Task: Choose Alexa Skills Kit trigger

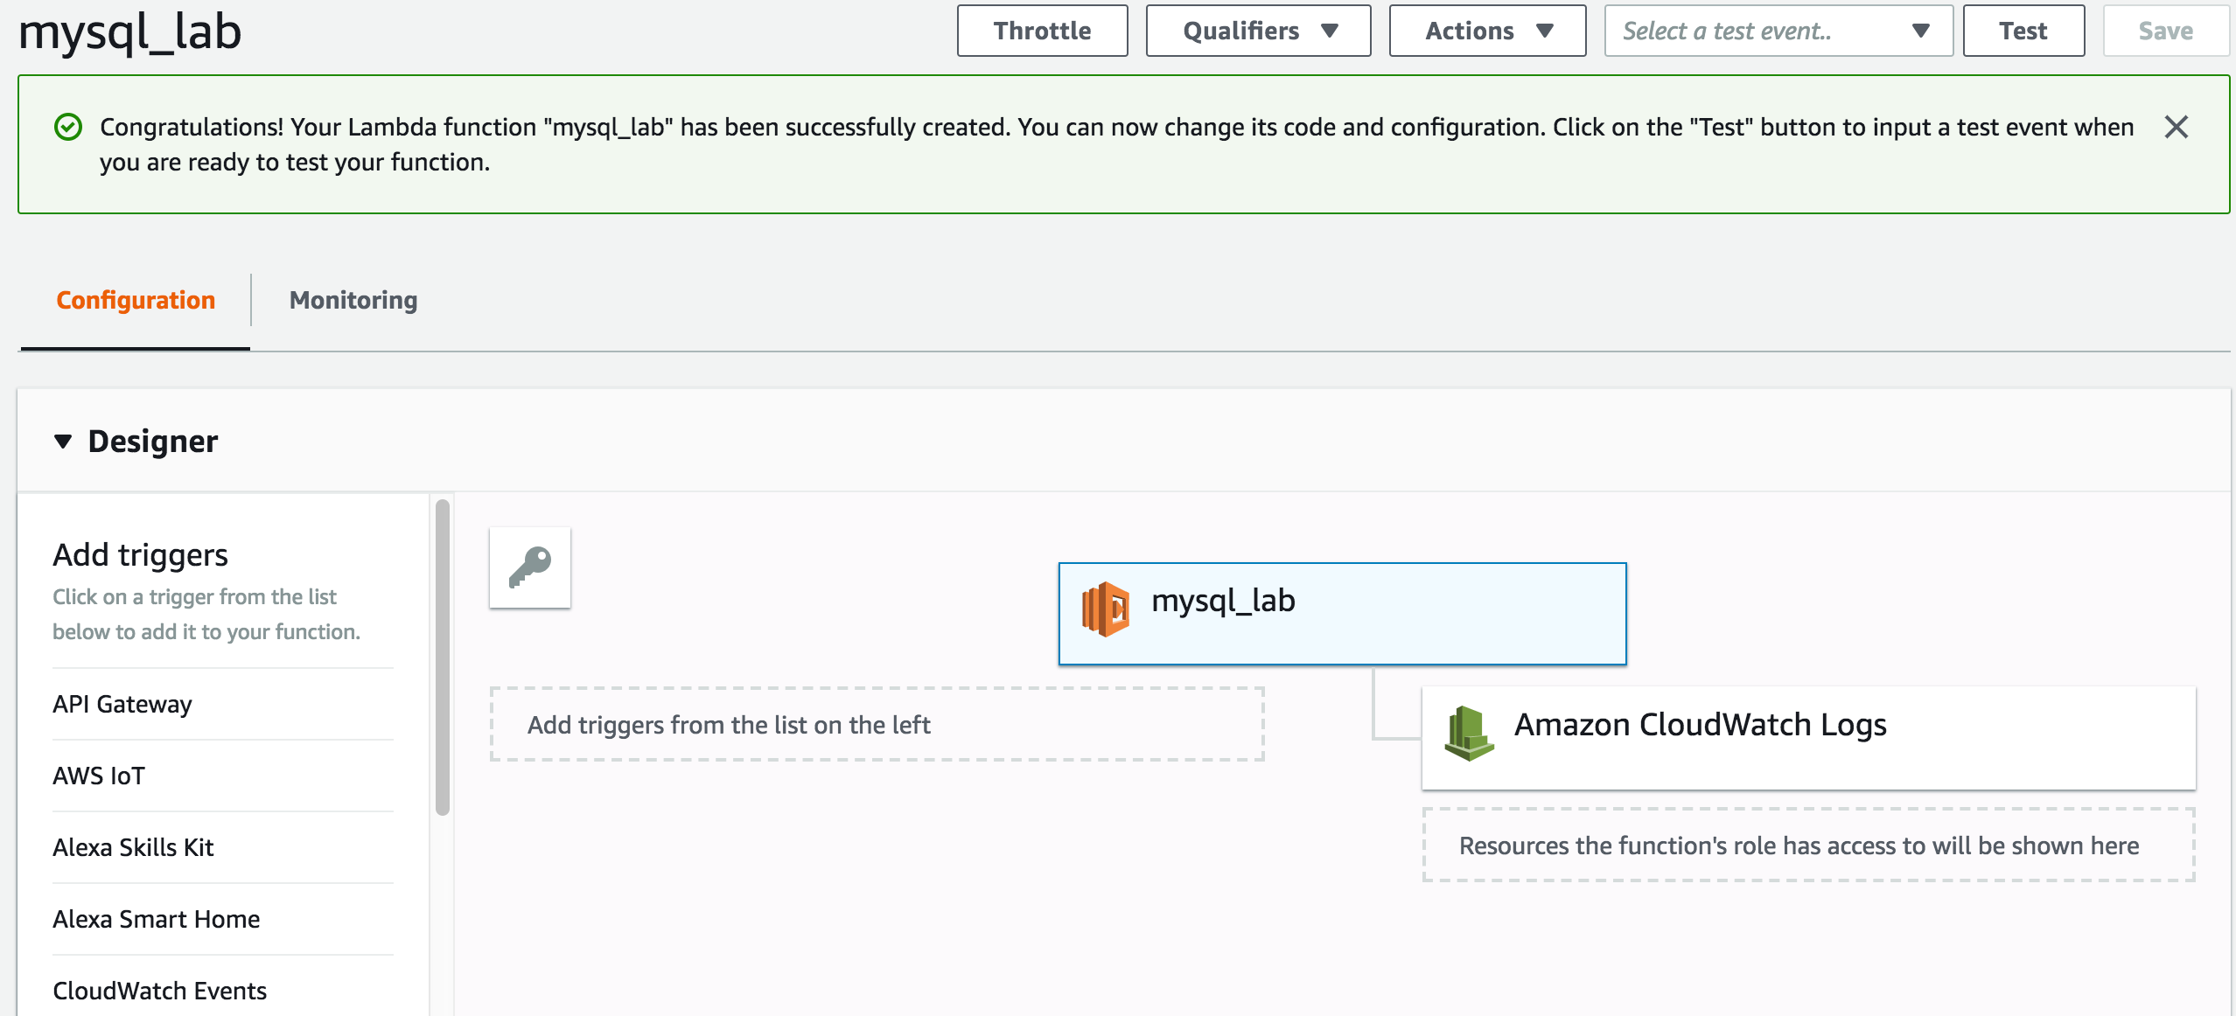Action: 133,847
